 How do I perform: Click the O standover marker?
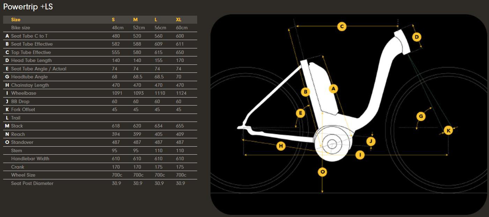click(323, 172)
